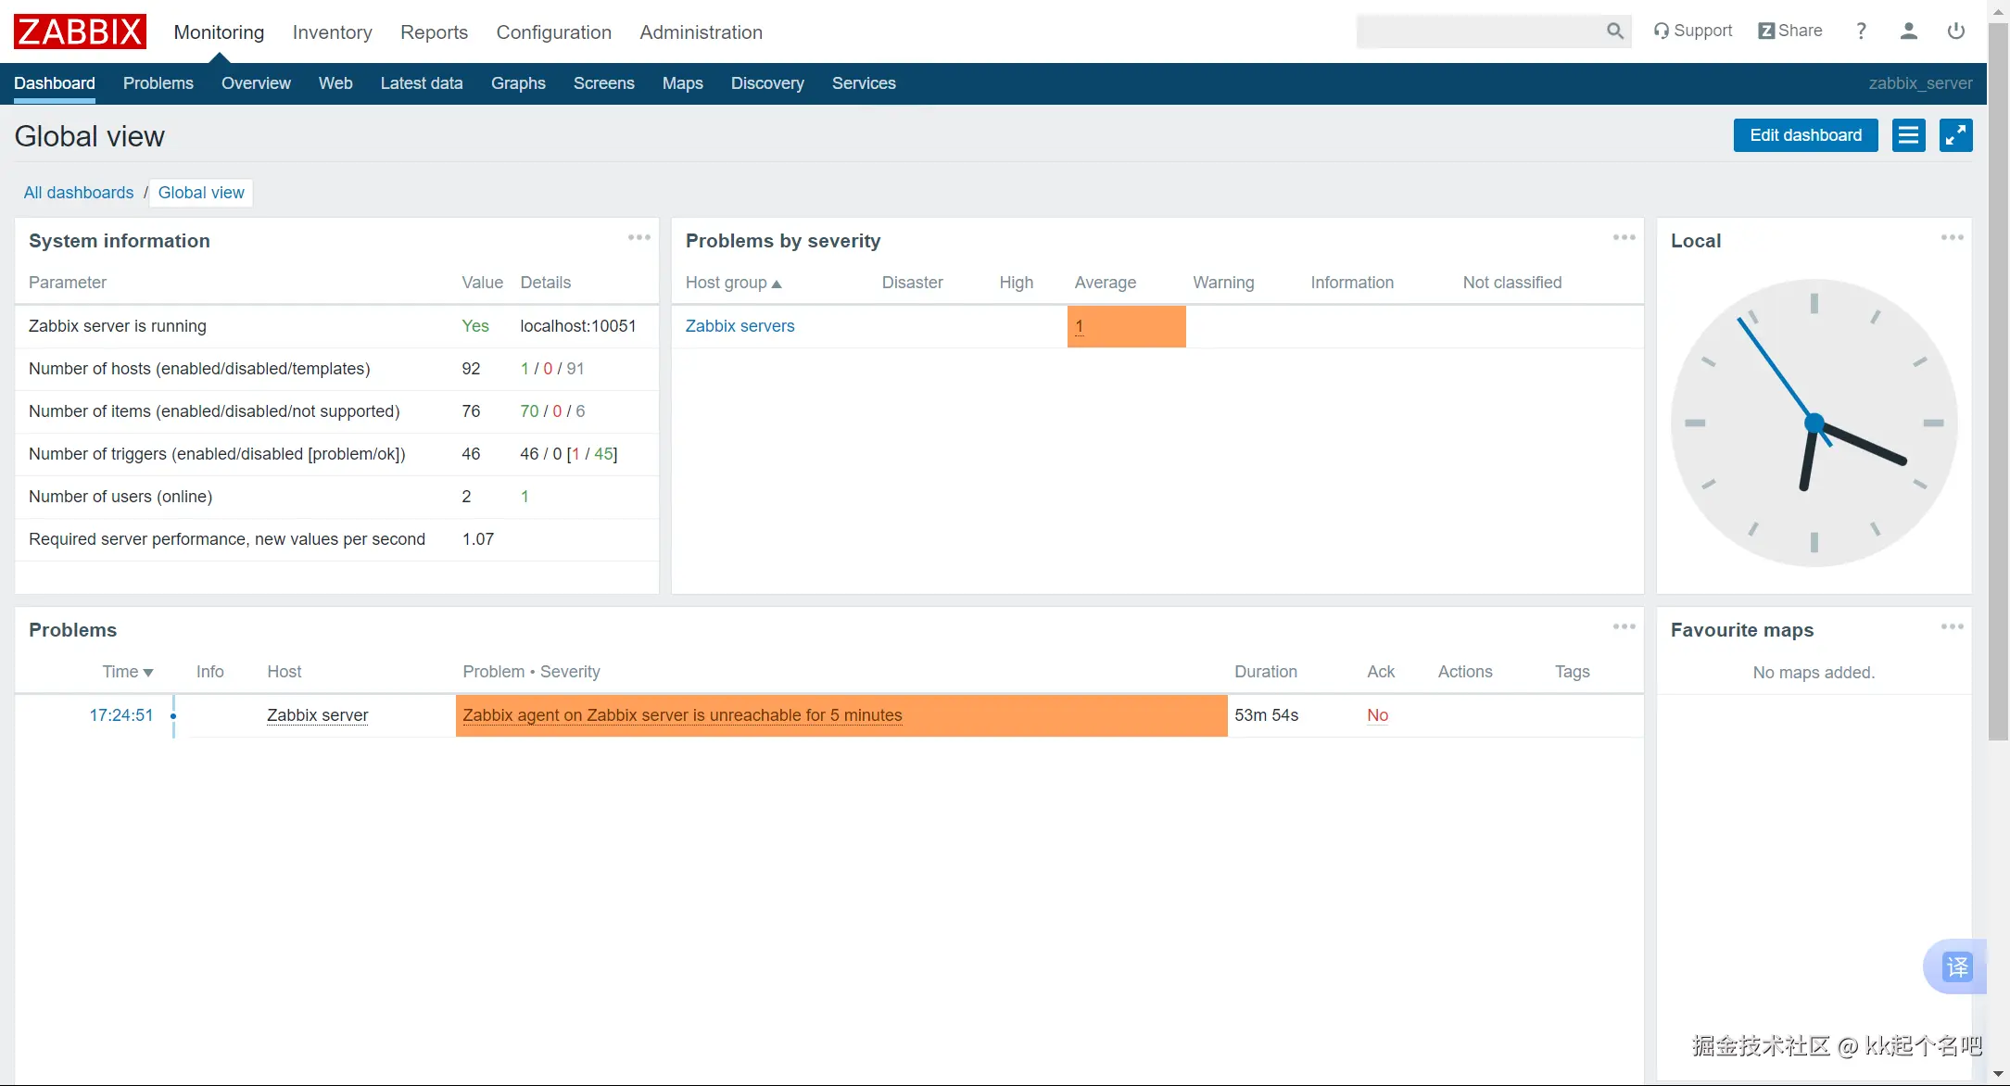The image size is (2010, 1086).
Task: Open the Zabbix servers host group link
Action: (740, 326)
